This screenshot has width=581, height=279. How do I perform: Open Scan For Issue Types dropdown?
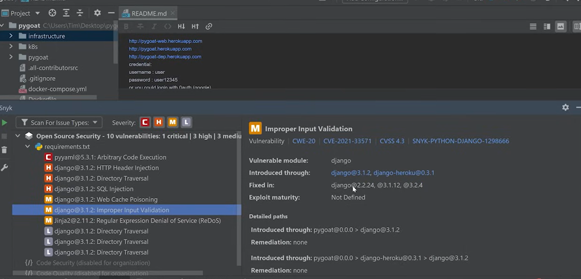59,123
